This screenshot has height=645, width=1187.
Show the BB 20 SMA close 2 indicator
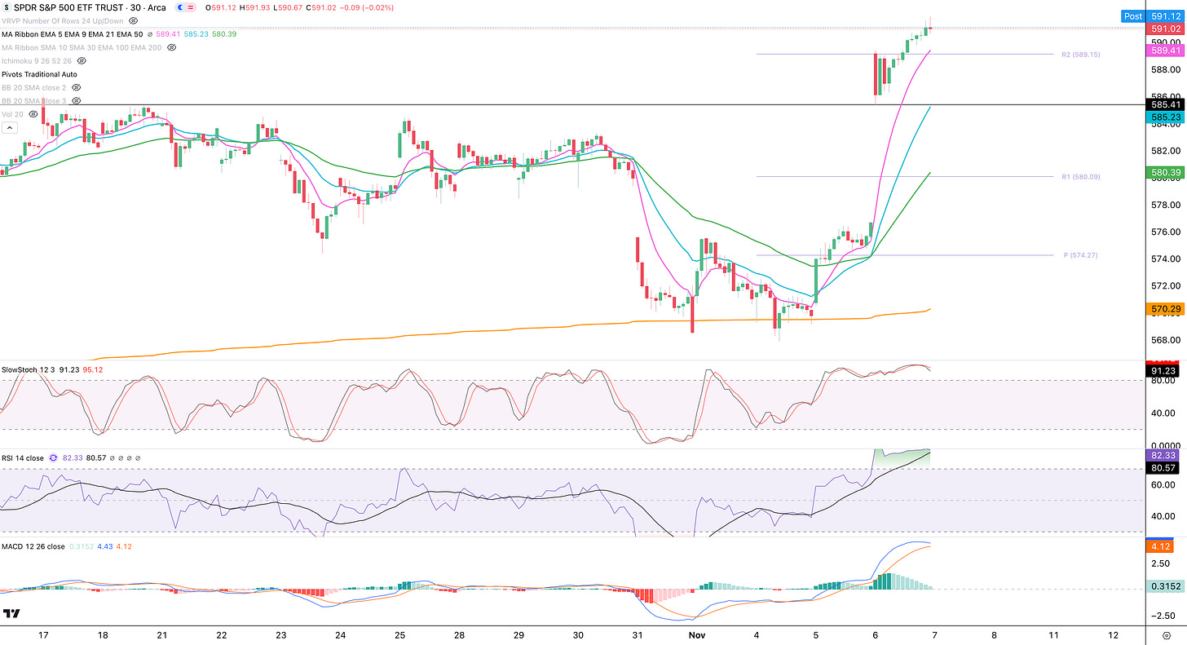[x=76, y=87]
